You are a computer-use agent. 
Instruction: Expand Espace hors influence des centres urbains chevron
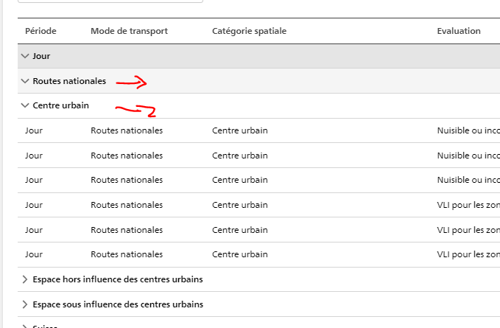coord(25,279)
